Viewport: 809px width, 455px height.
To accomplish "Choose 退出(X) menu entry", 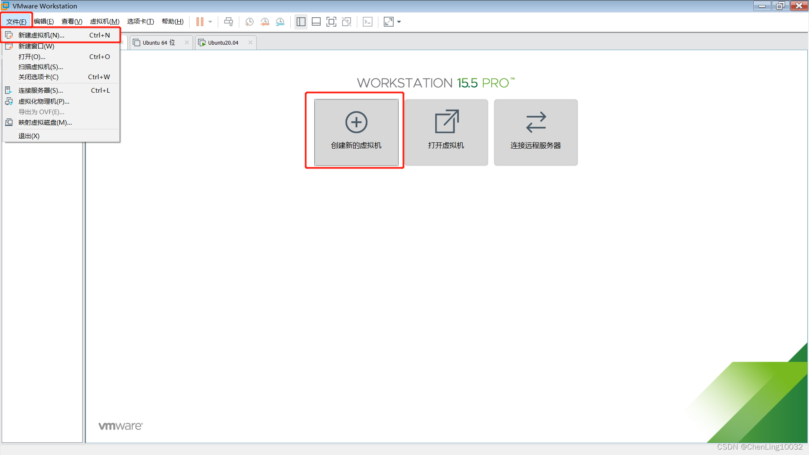I will point(61,136).
